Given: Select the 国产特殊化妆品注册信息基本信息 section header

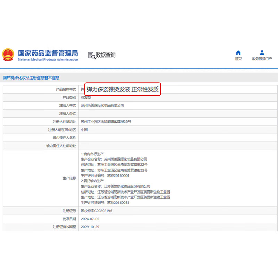Looking at the screenshot, I should click(31, 78).
